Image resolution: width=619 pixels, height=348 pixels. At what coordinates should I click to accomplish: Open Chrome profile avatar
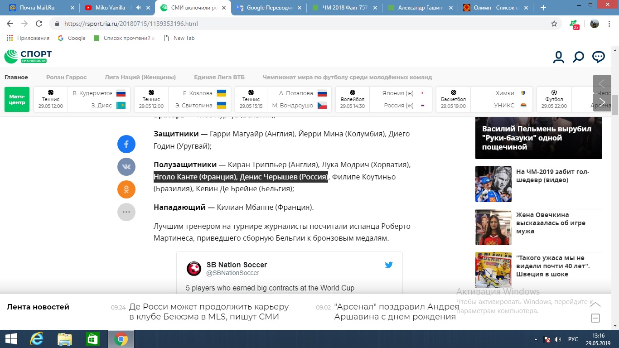(x=595, y=24)
